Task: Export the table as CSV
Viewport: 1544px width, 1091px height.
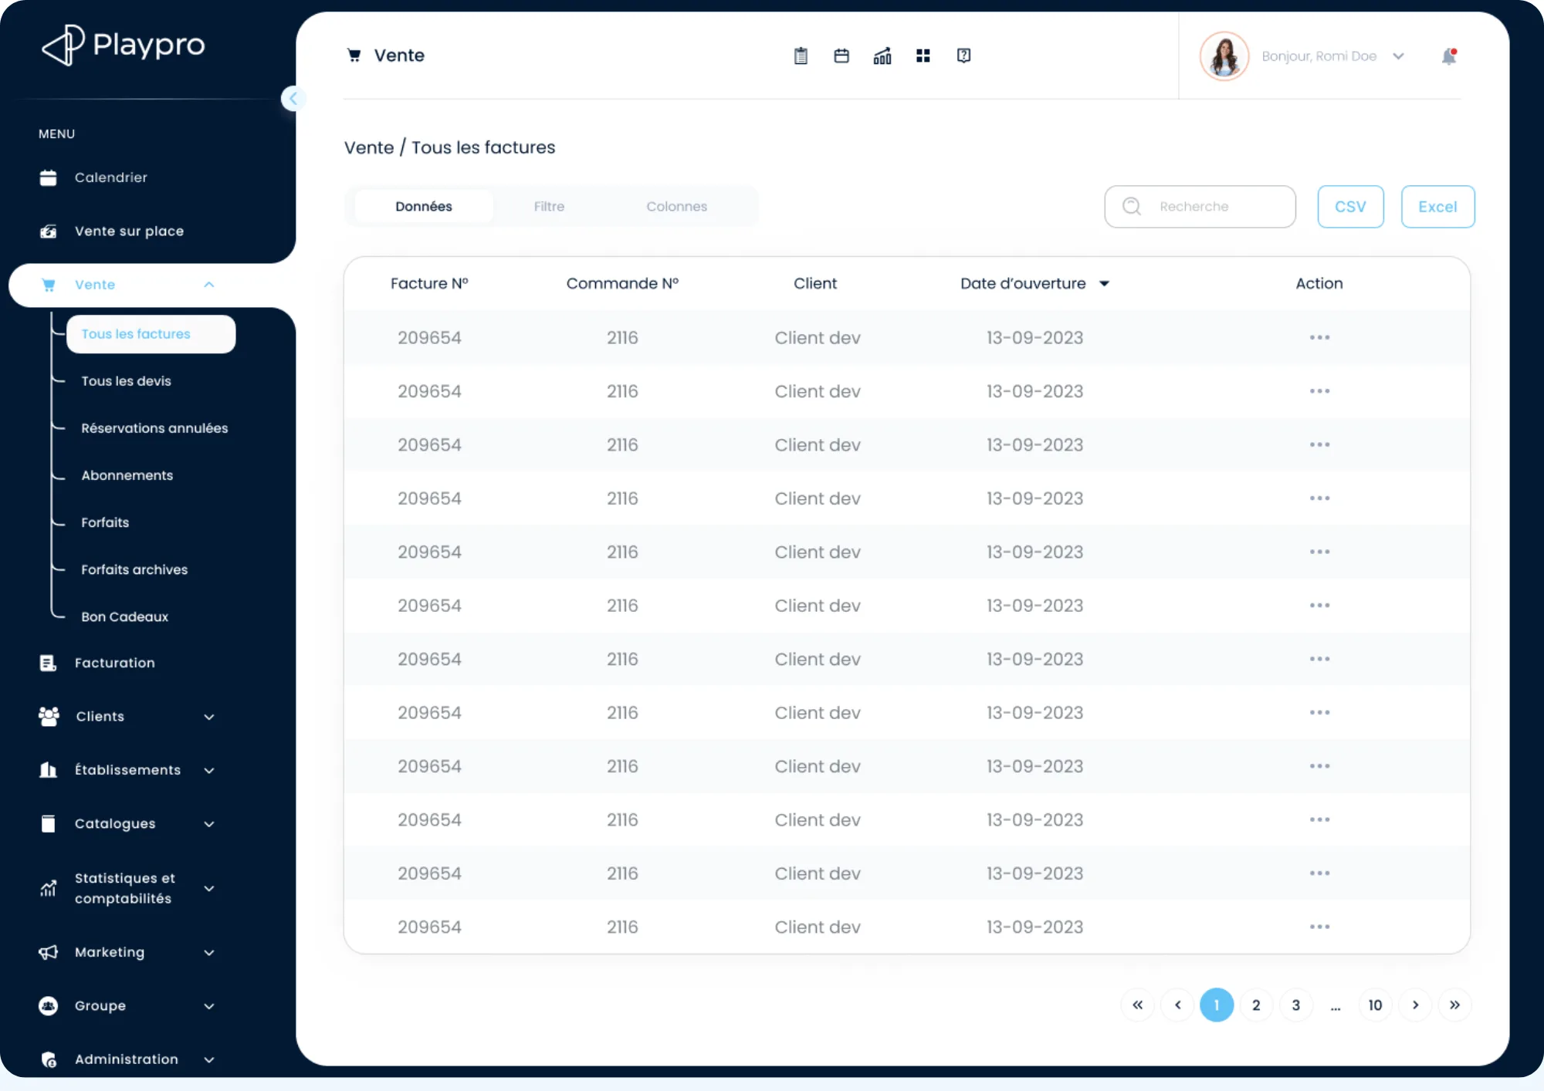Action: tap(1350, 207)
